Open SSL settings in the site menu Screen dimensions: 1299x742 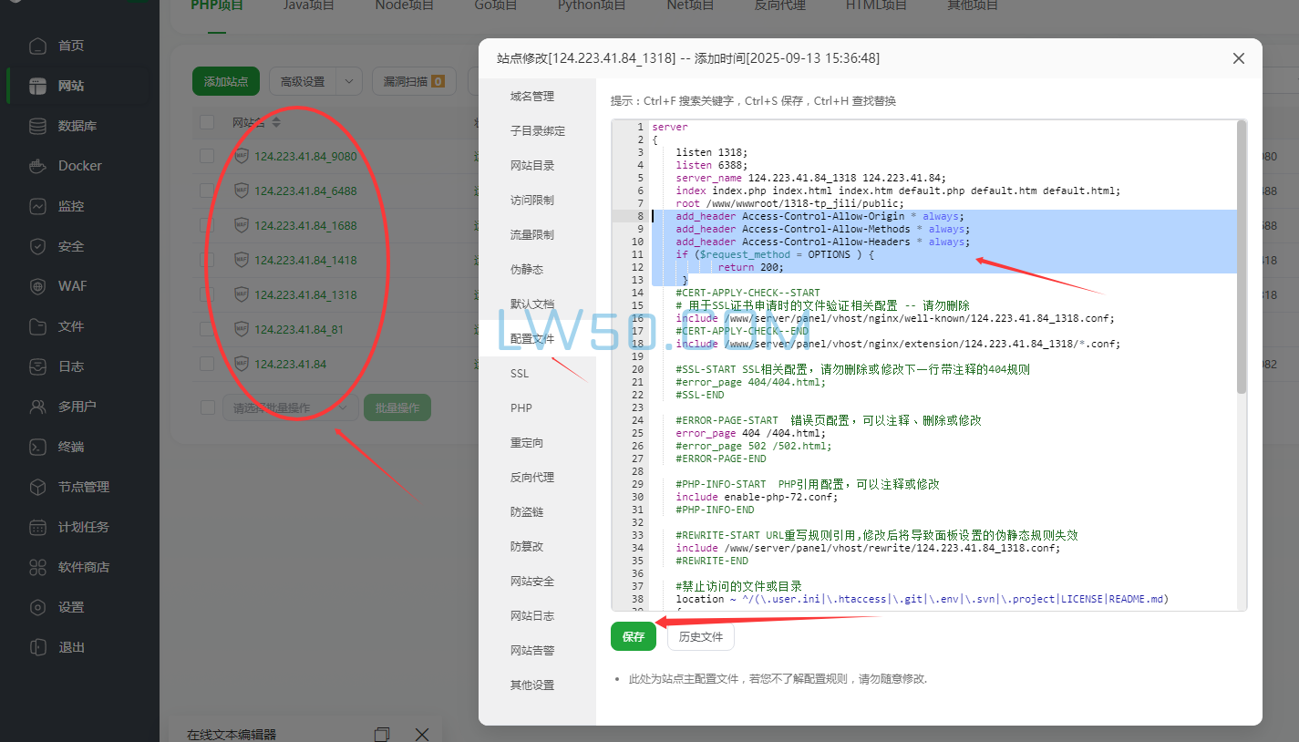pyautogui.click(x=519, y=373)
